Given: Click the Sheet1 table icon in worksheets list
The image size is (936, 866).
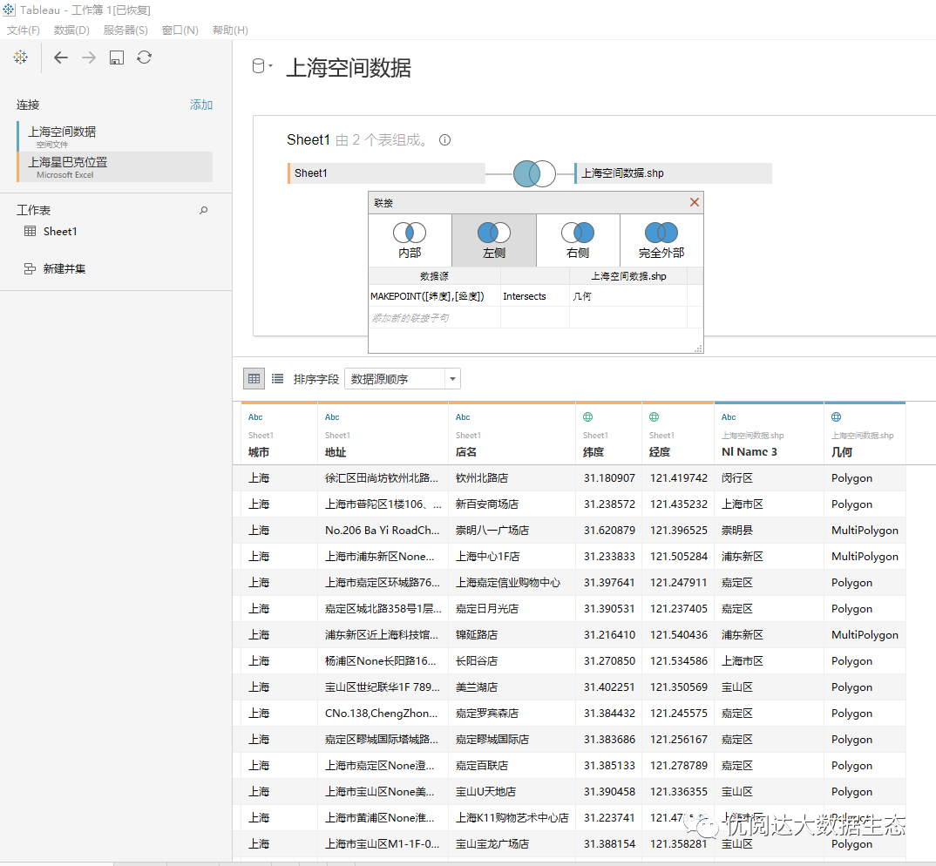Looking at the screenshot, I should click(x=30, y=231).
